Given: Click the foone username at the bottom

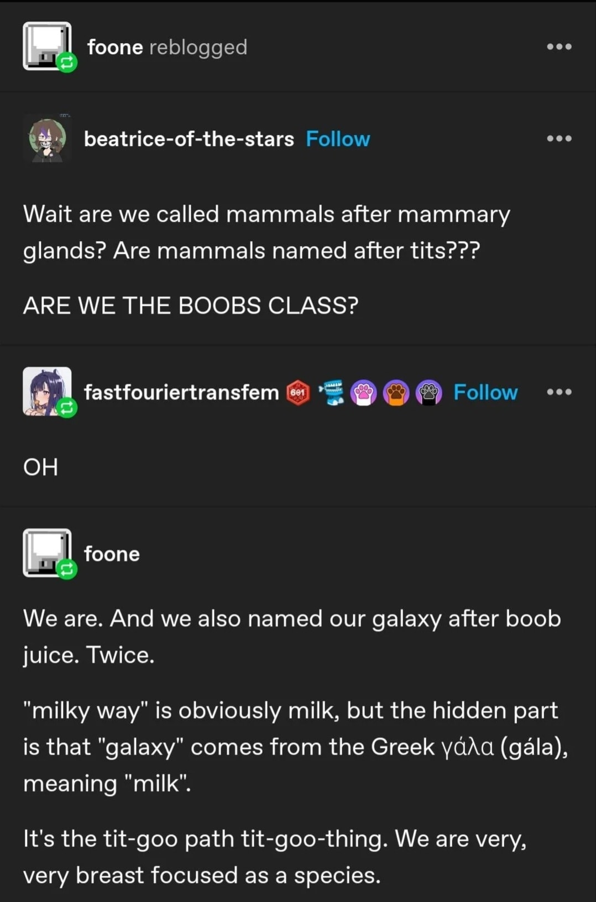Looking at the screenshot, I should tap(112, 554).
